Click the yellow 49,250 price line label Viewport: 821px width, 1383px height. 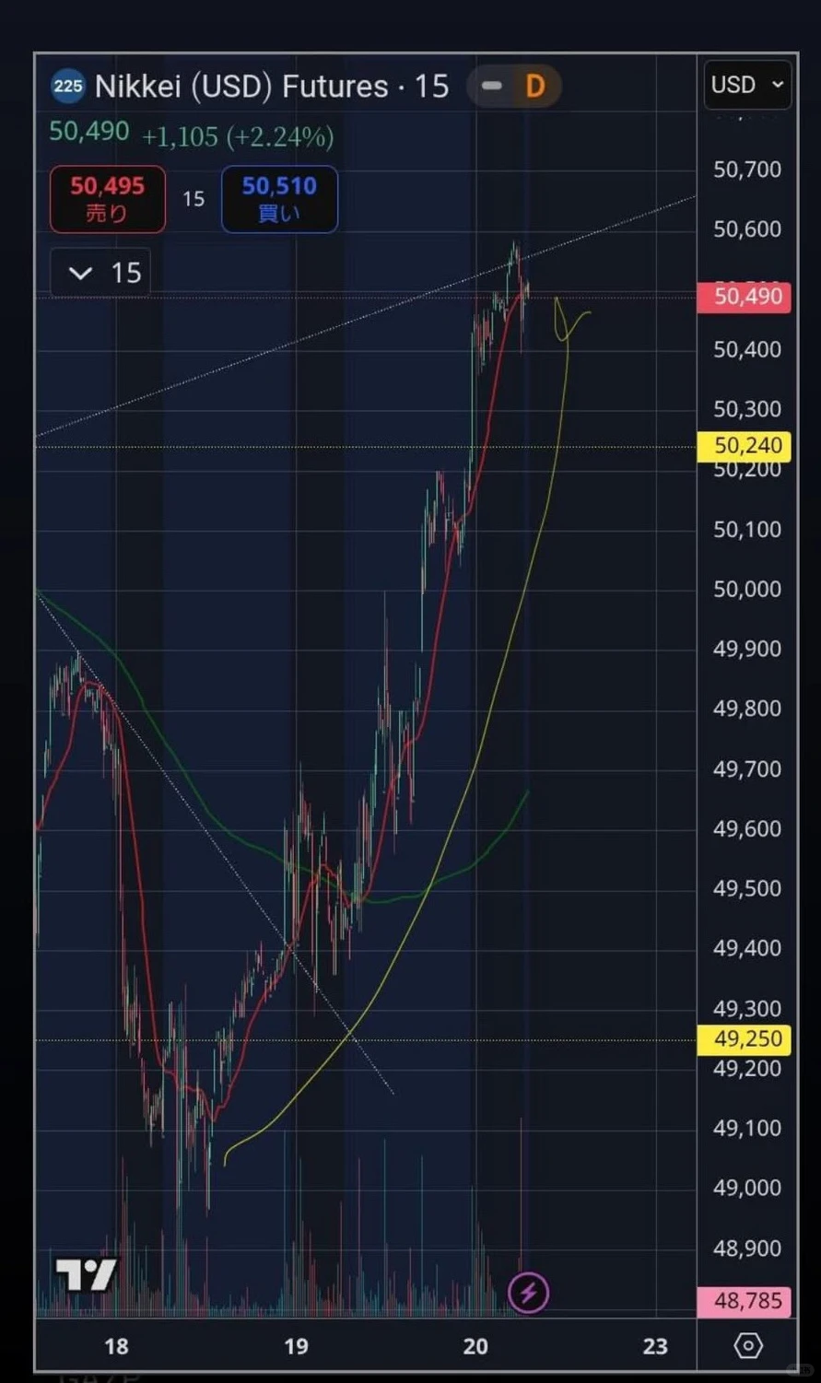pos(744,1039)
